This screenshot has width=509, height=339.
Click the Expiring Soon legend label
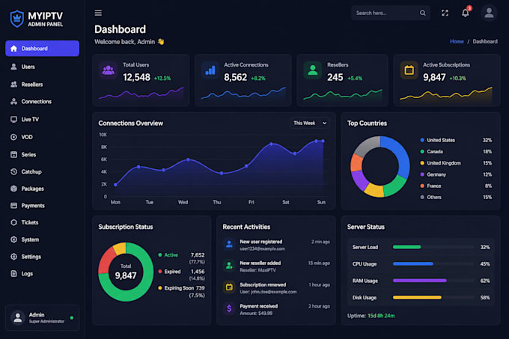179,288
